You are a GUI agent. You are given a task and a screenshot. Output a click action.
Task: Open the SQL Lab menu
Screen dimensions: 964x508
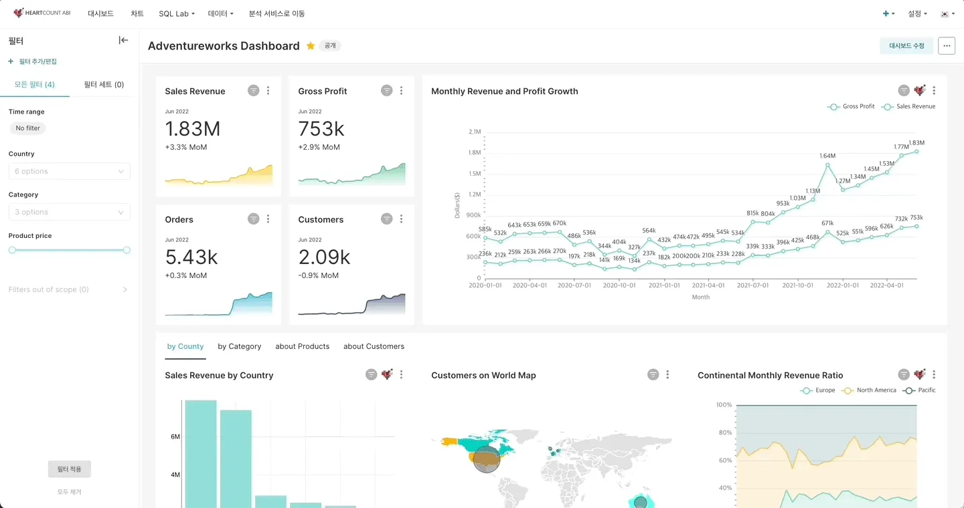(x=177, y=13)
